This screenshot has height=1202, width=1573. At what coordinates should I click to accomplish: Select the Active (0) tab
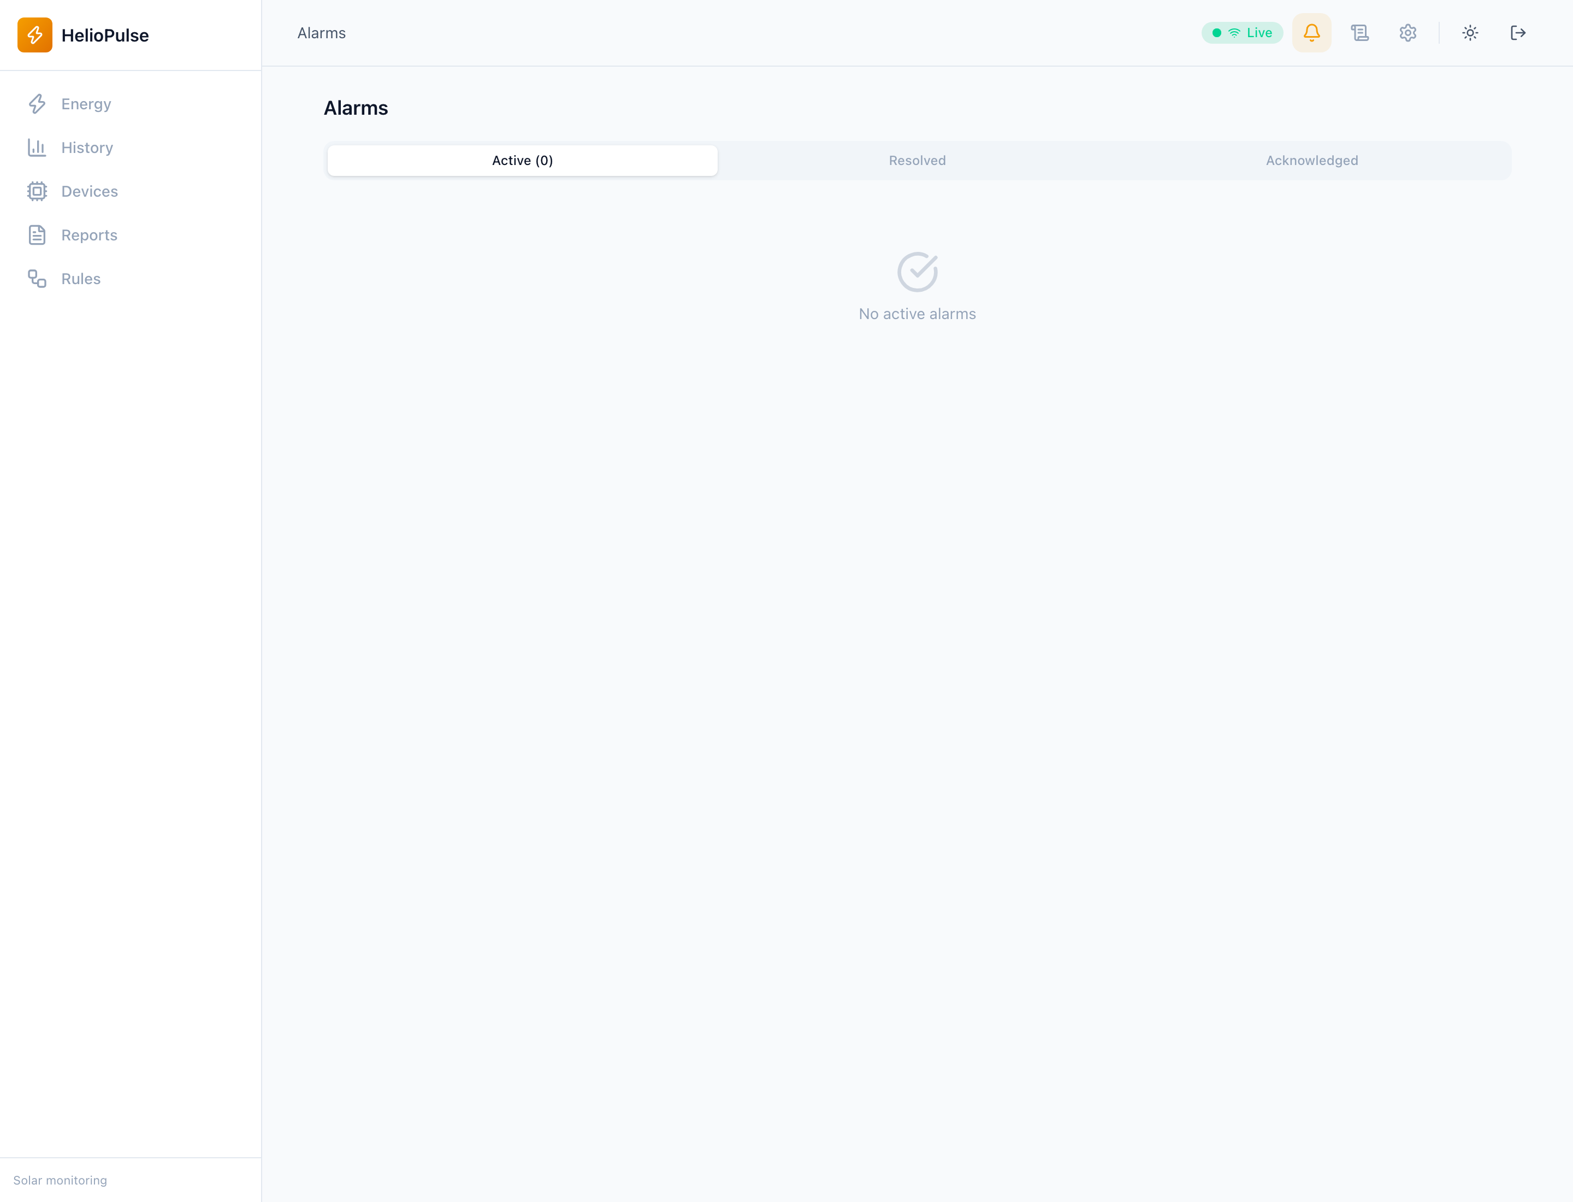pyautogui.click(x=522, y=160)
